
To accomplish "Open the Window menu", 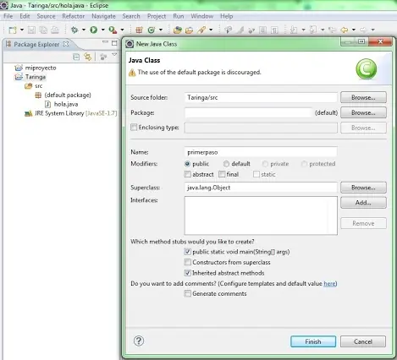I will (202, 16).
